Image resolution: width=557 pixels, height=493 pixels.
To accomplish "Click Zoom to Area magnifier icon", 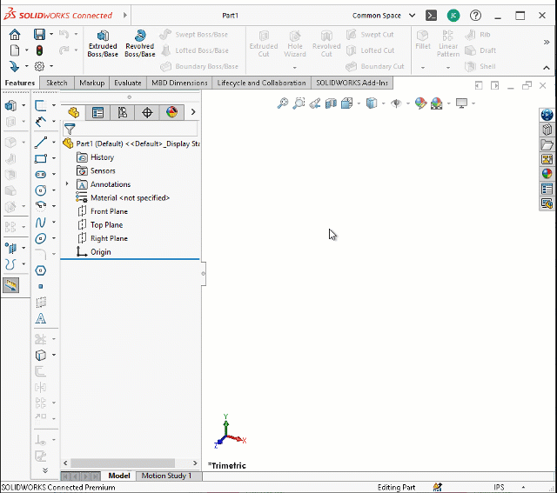I will click(x=299, y=103).
